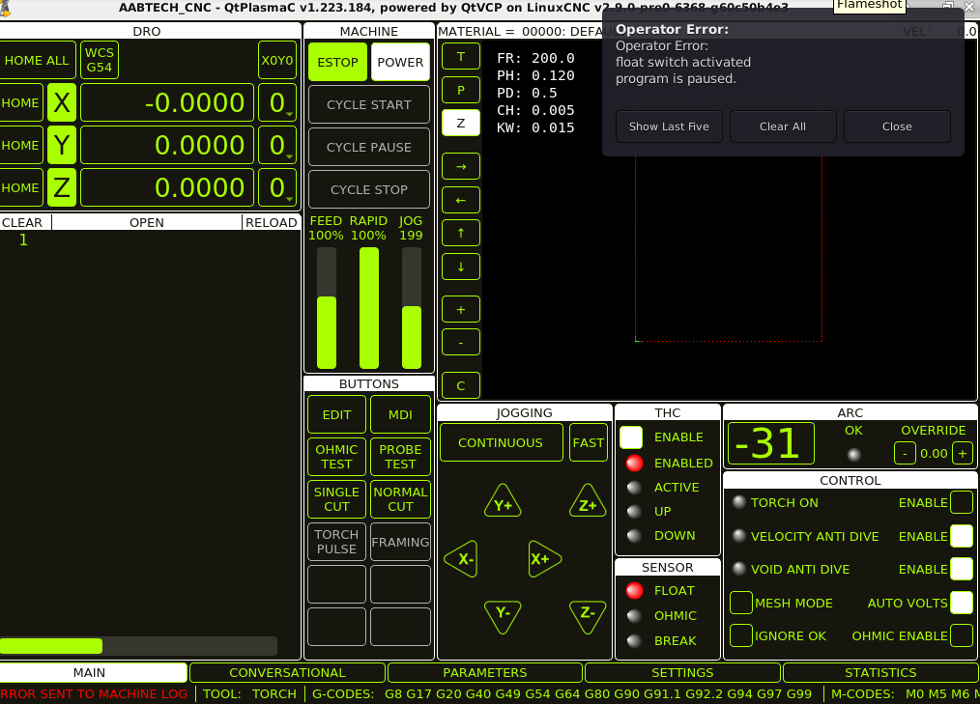Pan preview up with arrow button

461,233
